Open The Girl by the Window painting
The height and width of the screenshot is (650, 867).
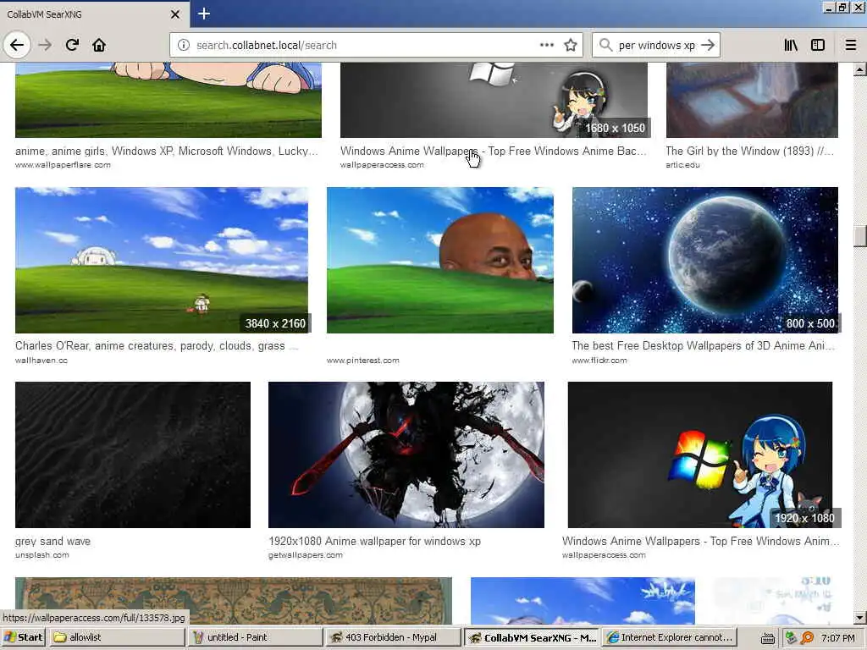click(x=752, y=100)
